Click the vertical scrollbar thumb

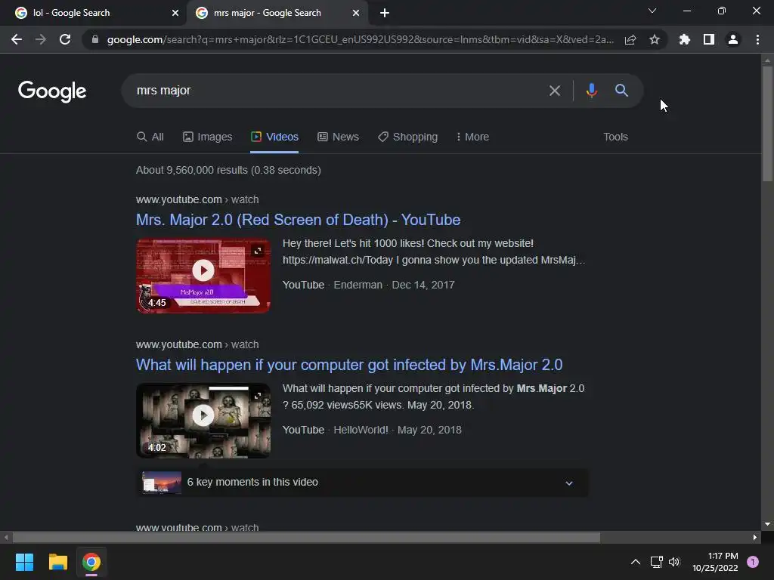[x=767, y=123]
